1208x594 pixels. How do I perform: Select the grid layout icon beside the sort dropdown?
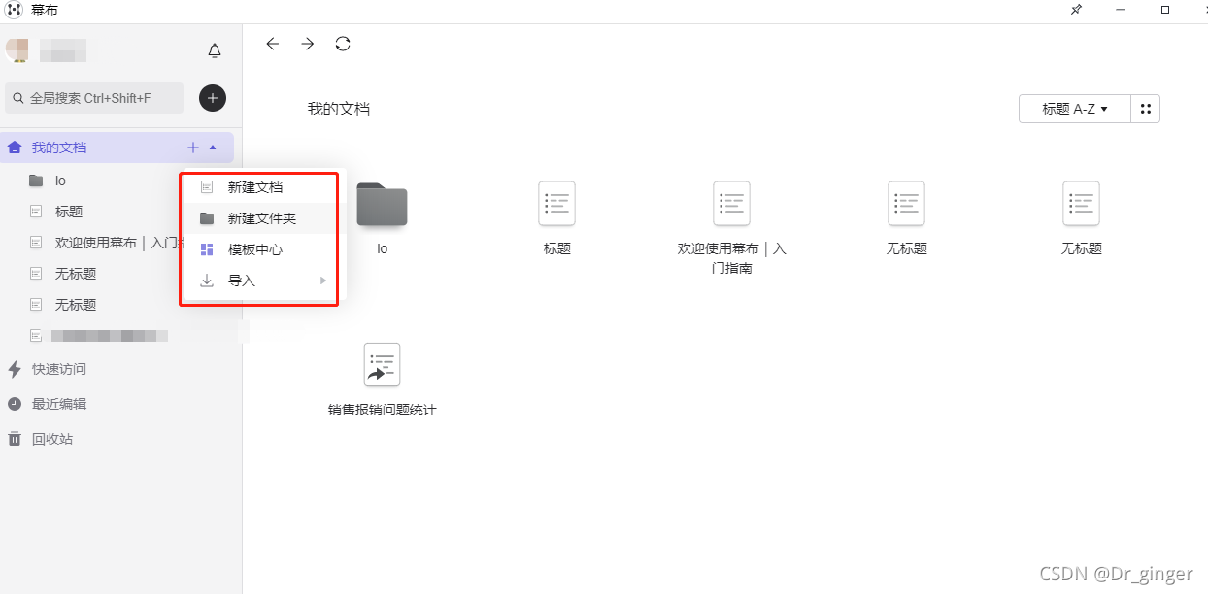click(x=1145, y=109)
